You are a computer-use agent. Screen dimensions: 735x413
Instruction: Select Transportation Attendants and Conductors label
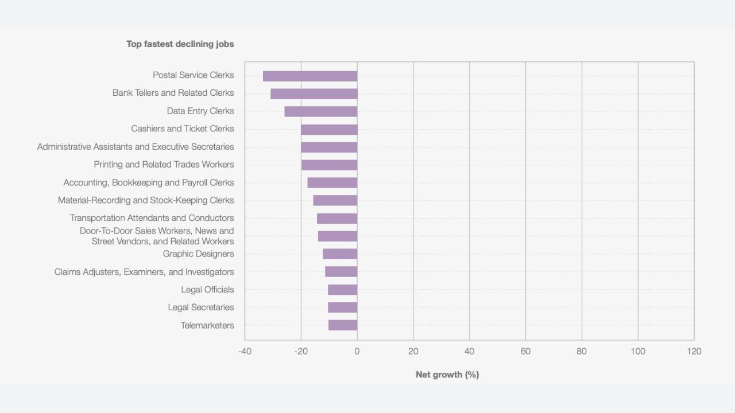pos(152,218)
